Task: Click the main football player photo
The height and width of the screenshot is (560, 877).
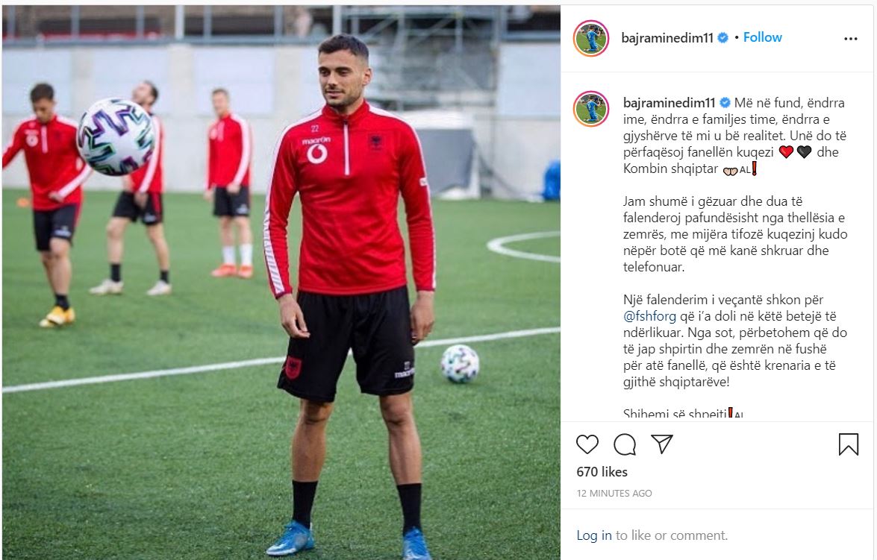Action: click(x=281, y=282)
